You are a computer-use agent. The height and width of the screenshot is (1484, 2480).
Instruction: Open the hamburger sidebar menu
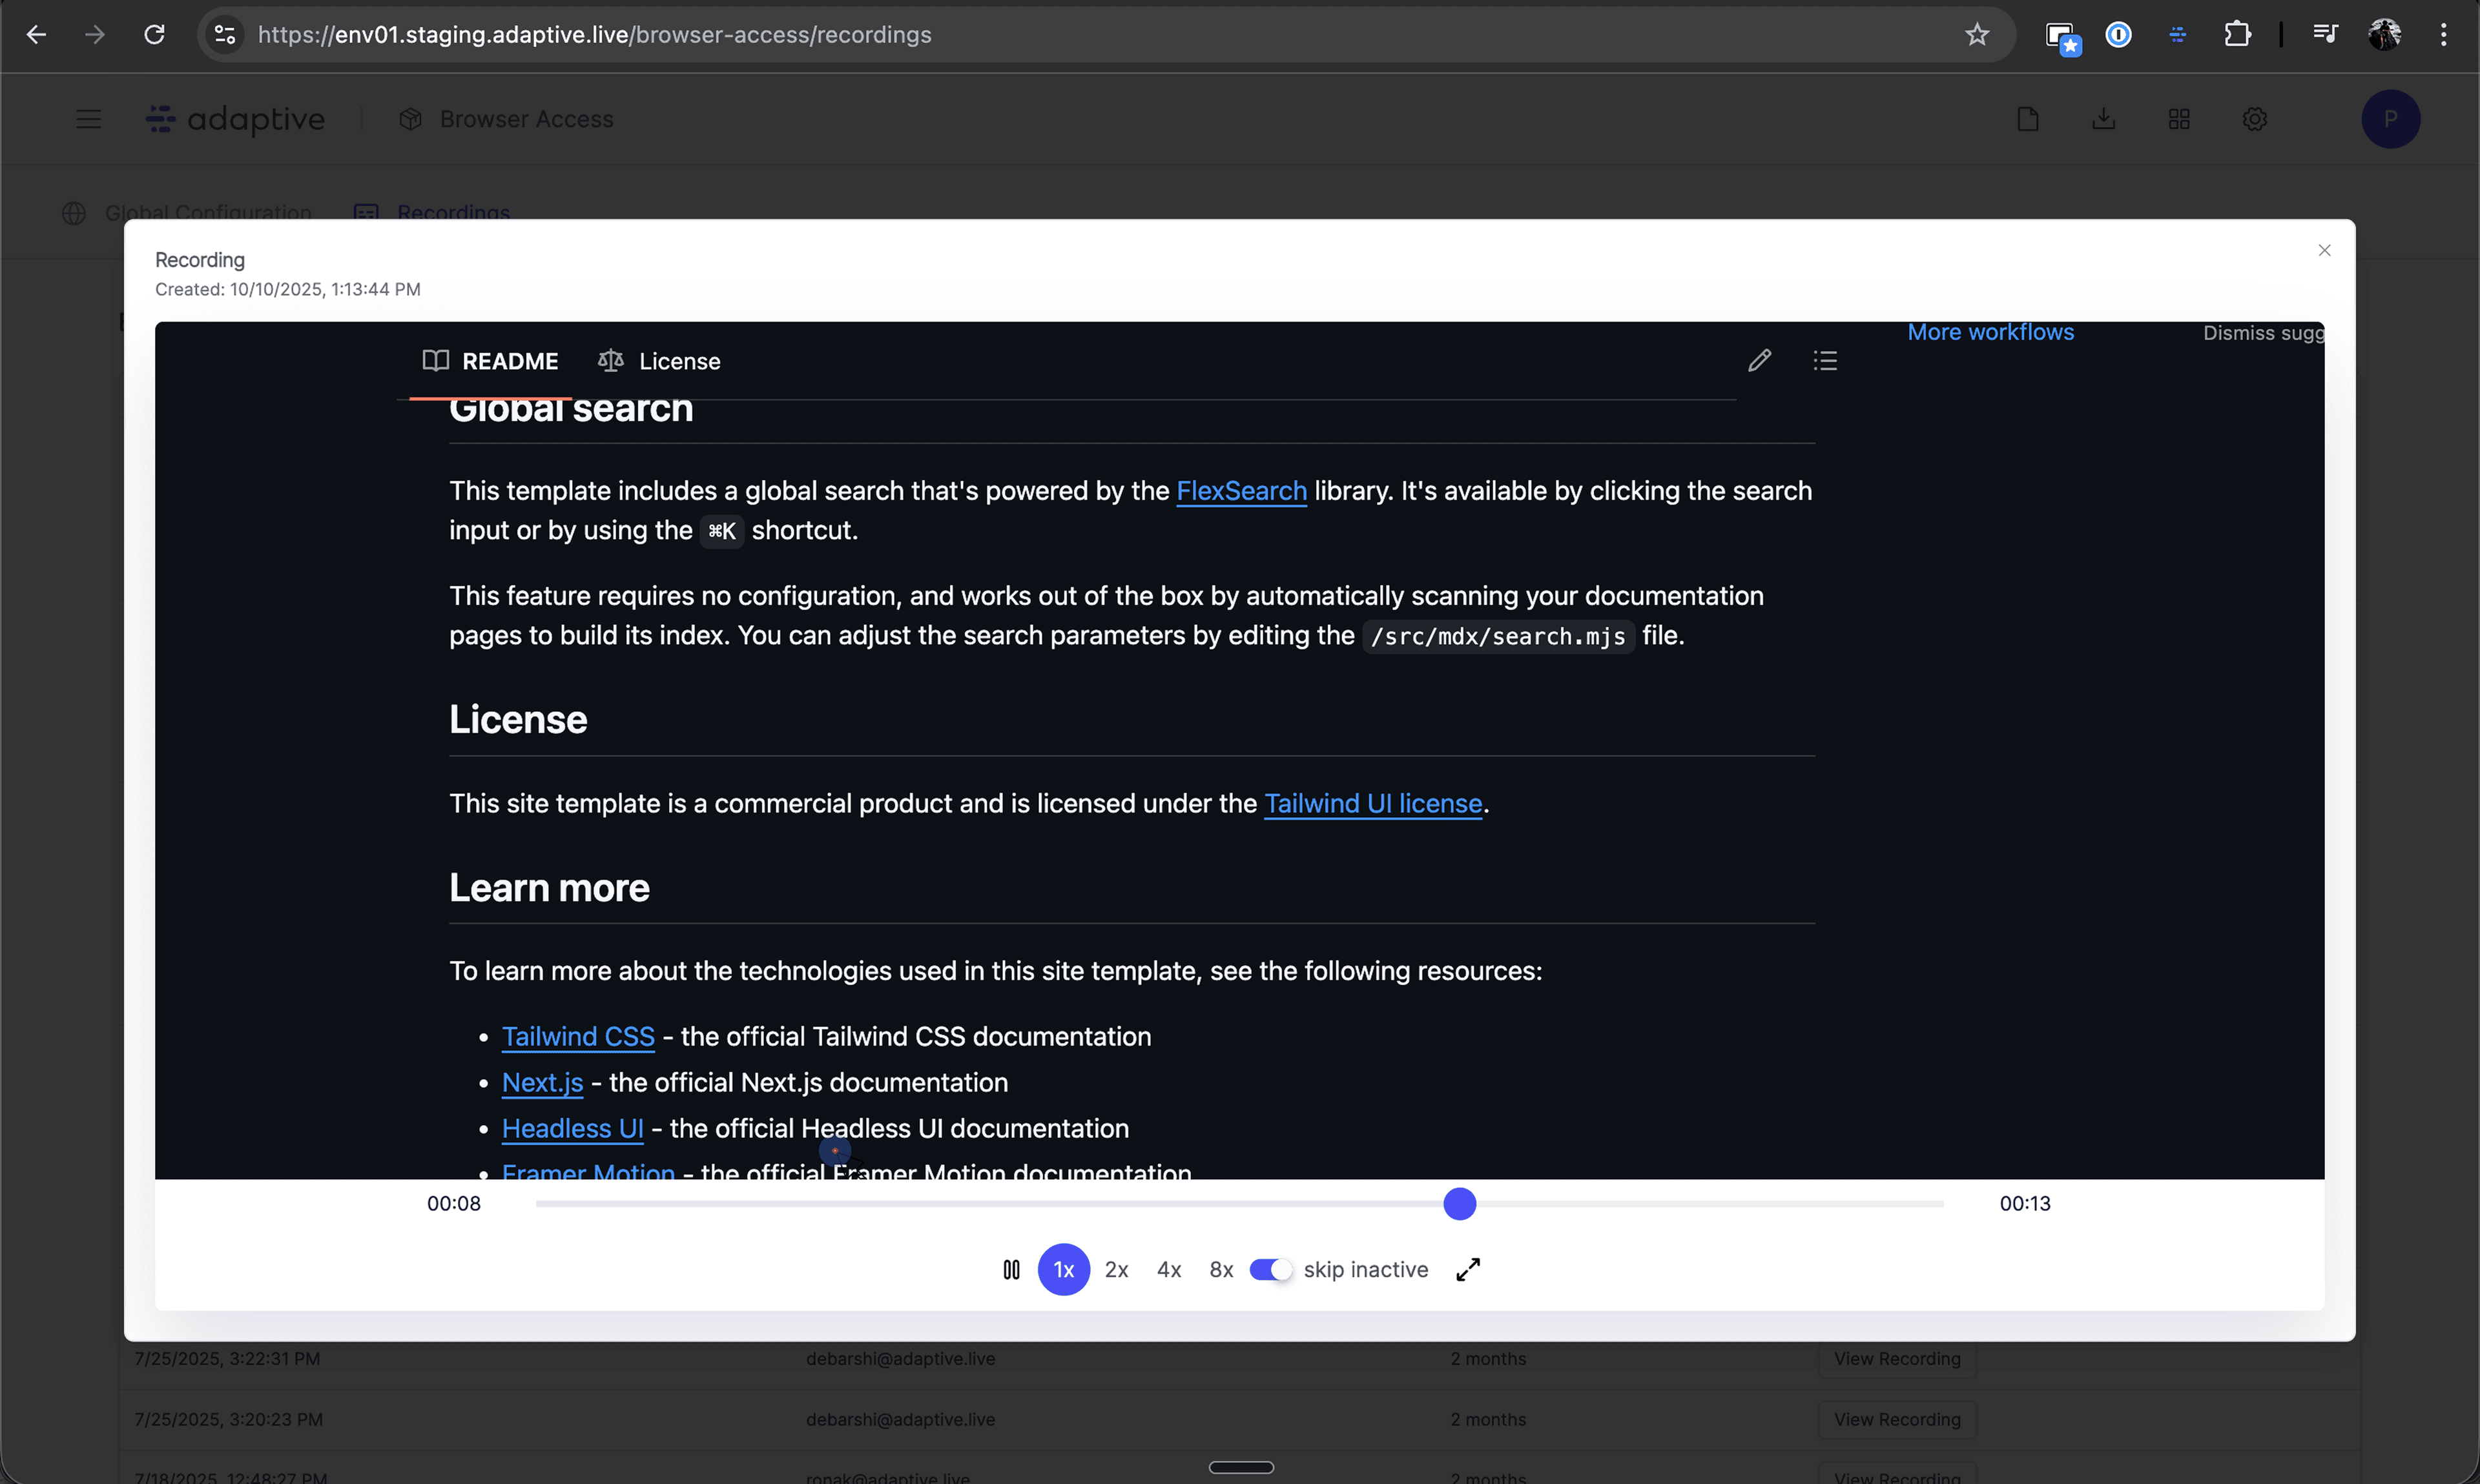coord(88,119)
